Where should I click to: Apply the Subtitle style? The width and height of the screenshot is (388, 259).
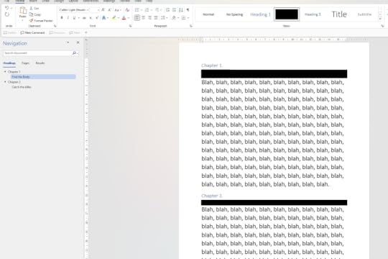point(364,14)
